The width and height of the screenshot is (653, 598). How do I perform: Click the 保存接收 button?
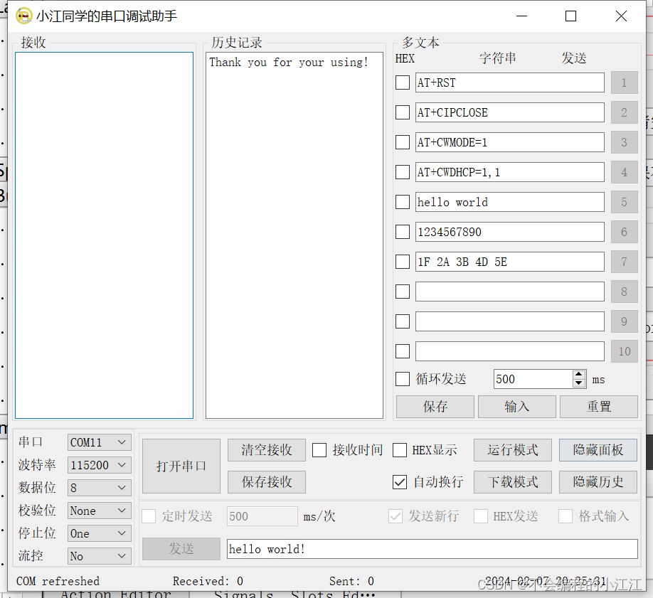point(267,482)
